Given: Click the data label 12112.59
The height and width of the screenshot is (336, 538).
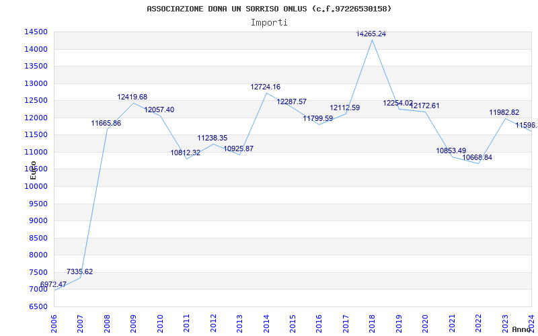Looking at the screenshot, I should 345,108.
